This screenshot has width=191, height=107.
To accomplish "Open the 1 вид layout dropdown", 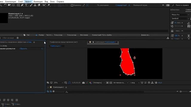I will pyautogui.click(x=135, y=83).
